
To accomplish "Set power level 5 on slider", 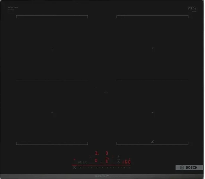I will point(108,168).
